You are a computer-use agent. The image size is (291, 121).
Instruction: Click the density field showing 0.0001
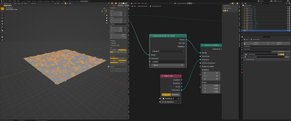tap(168, 62)
